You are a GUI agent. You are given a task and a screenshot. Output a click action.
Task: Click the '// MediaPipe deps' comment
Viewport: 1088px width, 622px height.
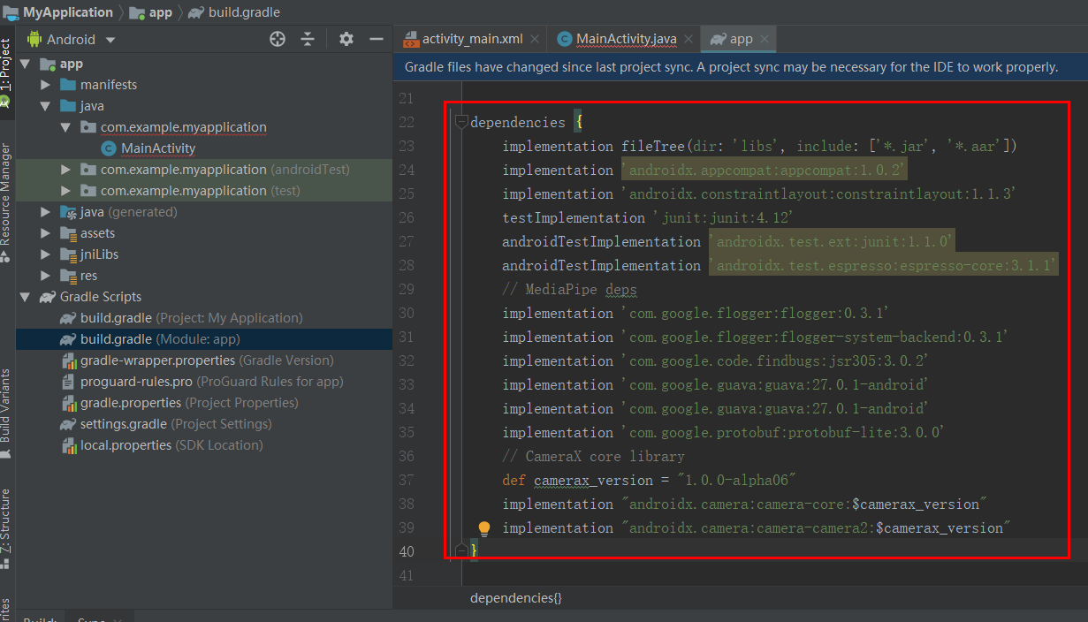(569, 289)
